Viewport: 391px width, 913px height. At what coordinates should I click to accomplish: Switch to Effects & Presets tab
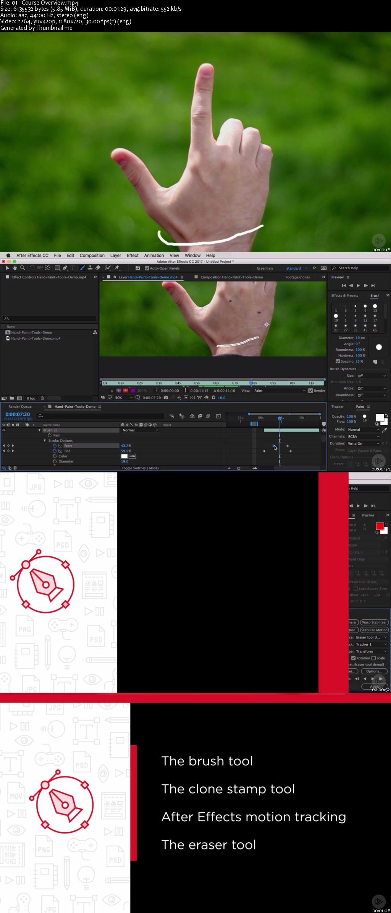click(345, 295)
